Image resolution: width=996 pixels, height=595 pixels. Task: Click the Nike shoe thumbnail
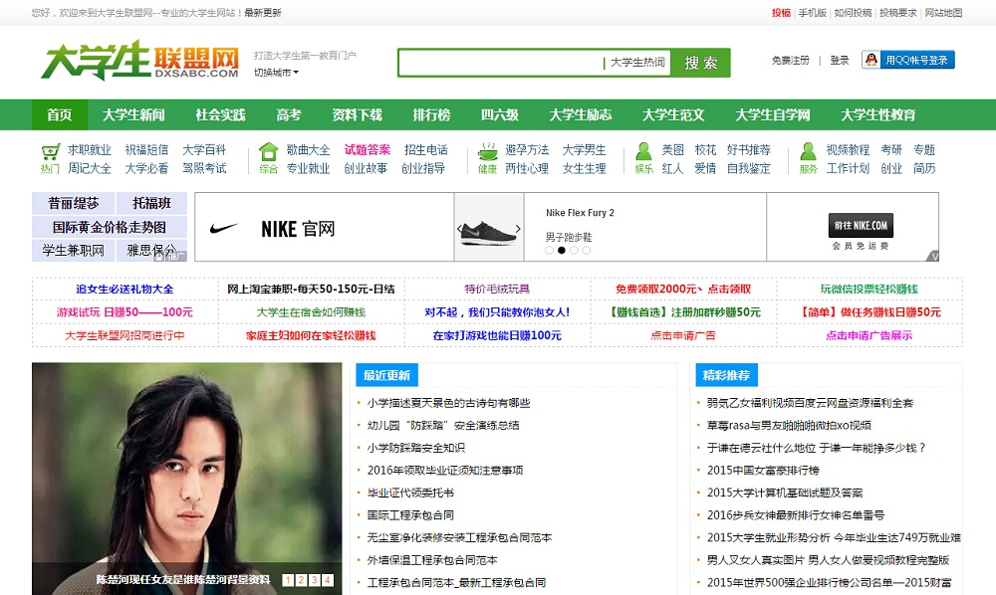pyautogui.click(x=488, y=231)
